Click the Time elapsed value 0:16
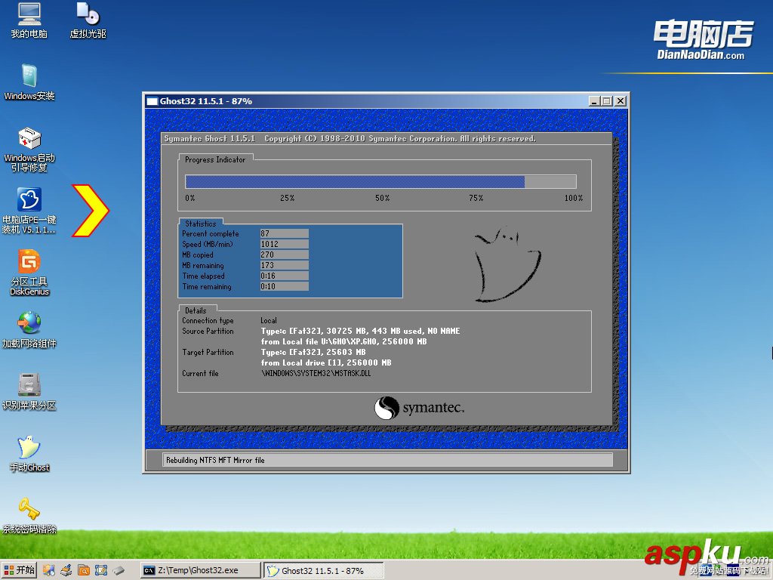 coord(285,276)
